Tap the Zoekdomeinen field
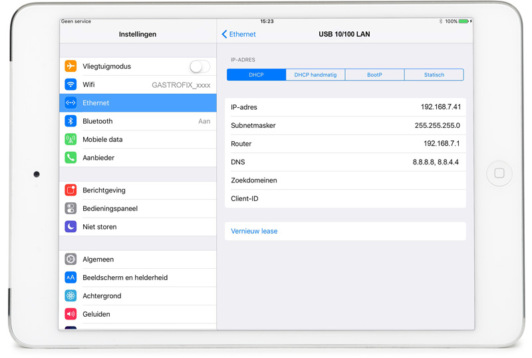Screen dimensions: 532x358 coord(345,180)
